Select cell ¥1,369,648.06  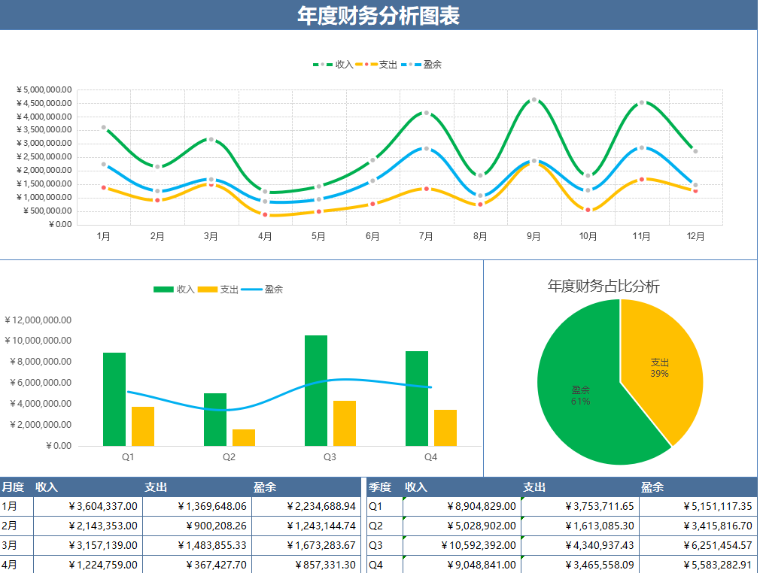(197, 507)
